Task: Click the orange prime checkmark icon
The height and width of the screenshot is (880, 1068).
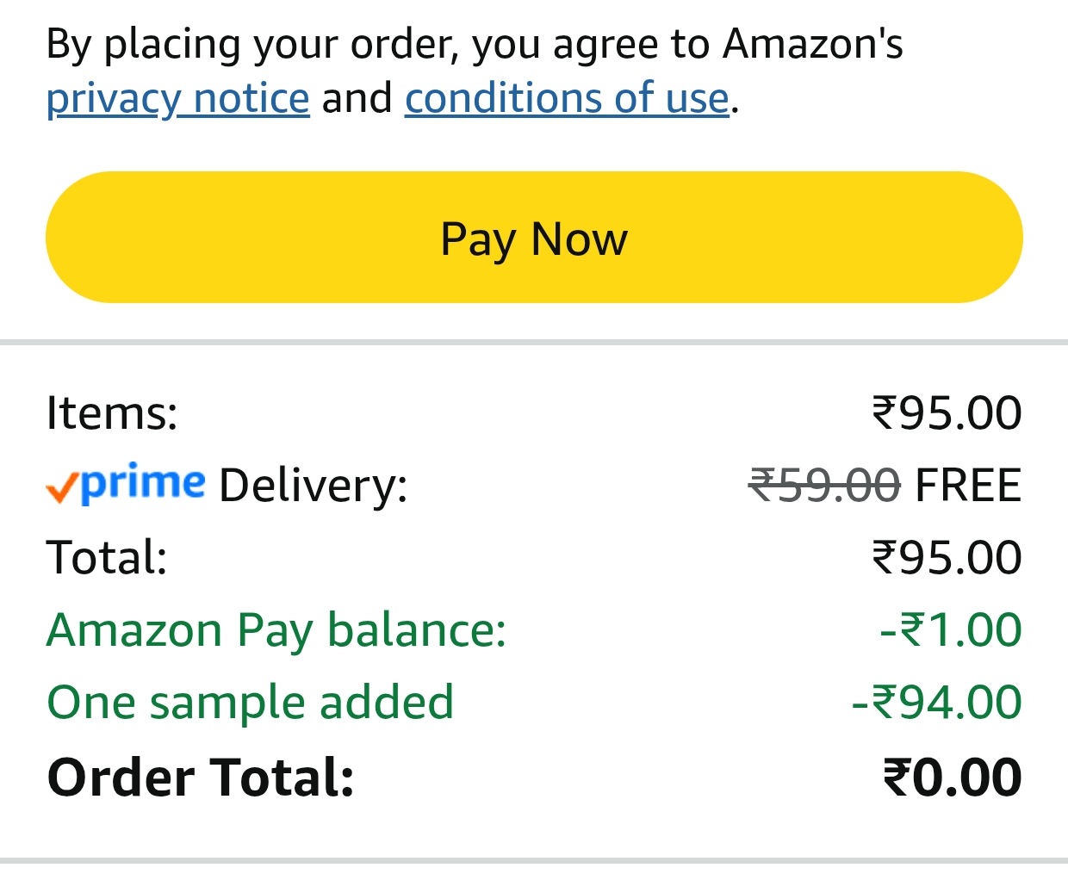Action: pos(62,487)
